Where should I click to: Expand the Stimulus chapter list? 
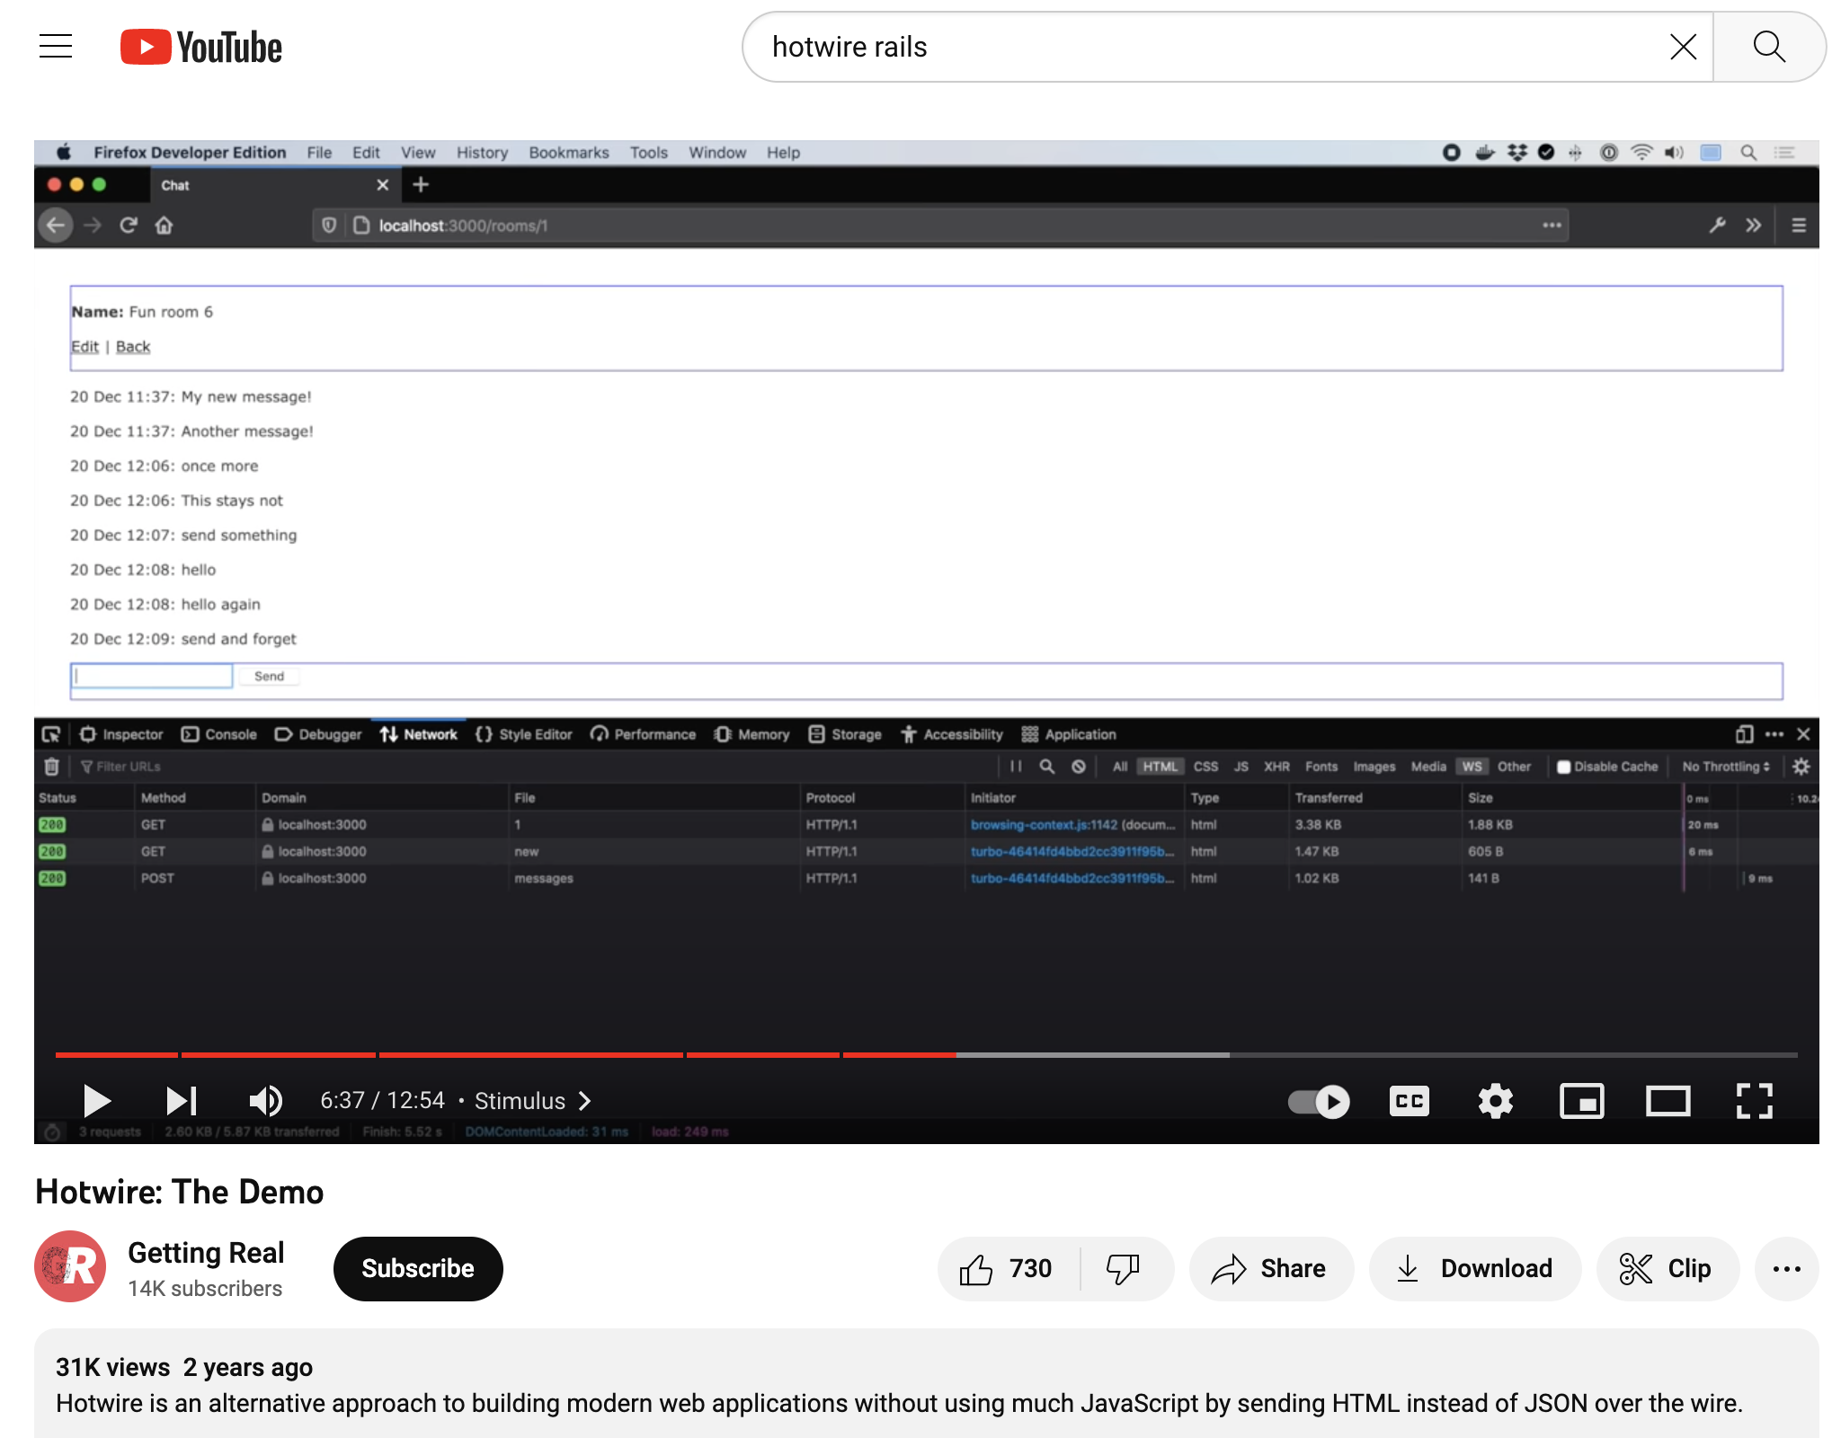tap(533, 1101)
